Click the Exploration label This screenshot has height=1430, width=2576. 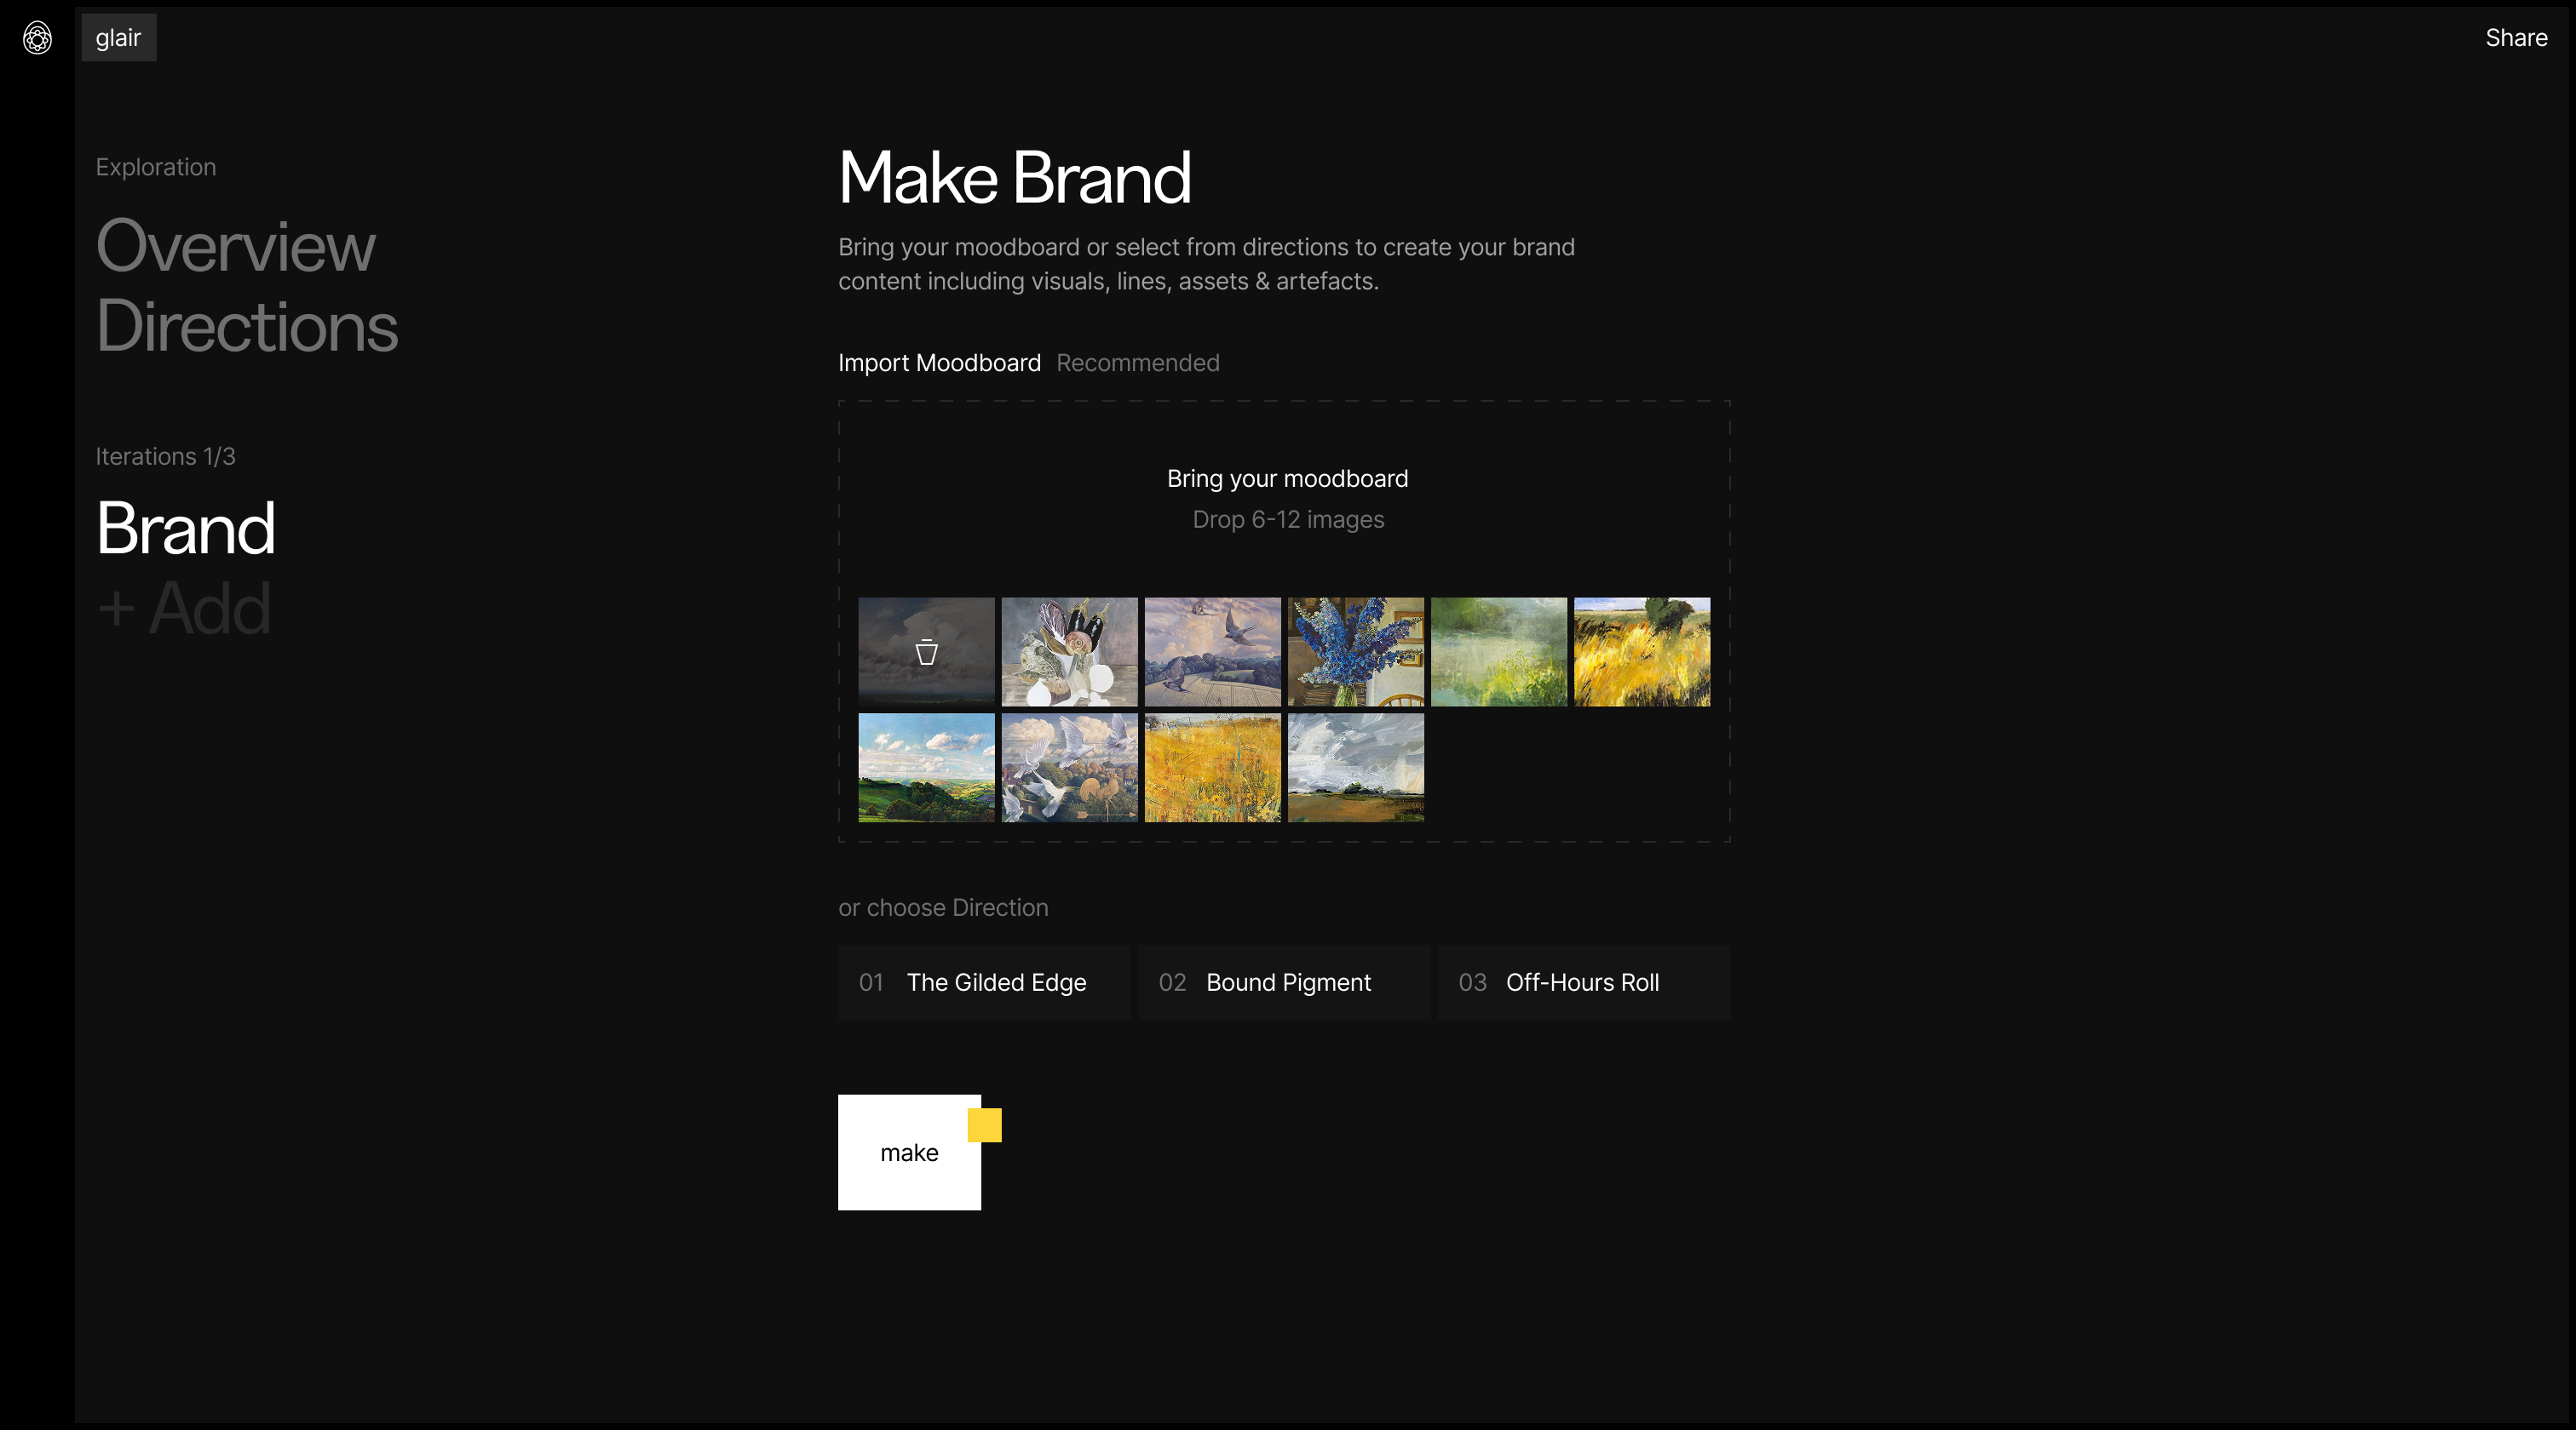pyautogui.click(x=156, y=167)
